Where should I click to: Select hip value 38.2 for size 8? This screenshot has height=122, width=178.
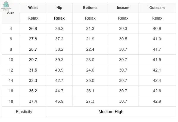59,49
